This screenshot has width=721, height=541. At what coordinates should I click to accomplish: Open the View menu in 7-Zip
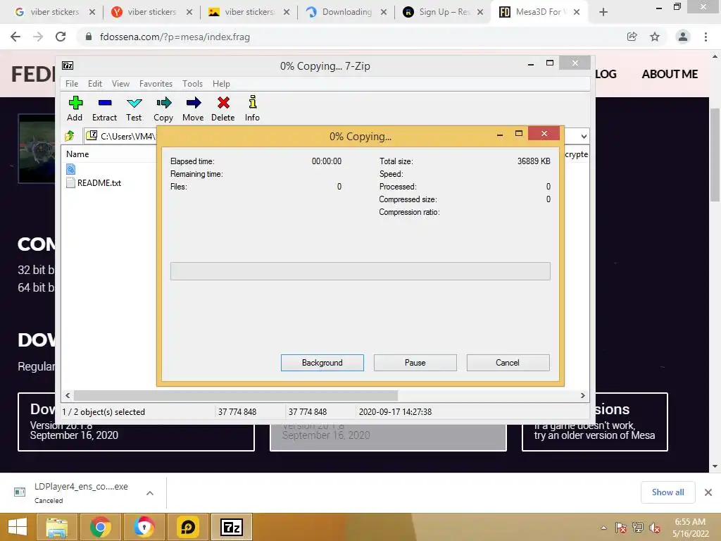pos(120,84)
